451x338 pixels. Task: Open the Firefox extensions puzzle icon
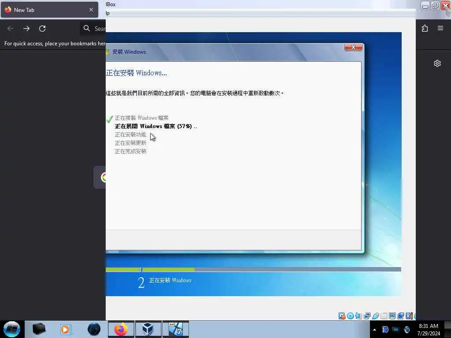pos(425,28)
